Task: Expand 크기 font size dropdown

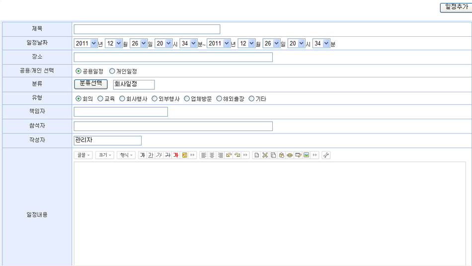Action: tap(105, 155)
